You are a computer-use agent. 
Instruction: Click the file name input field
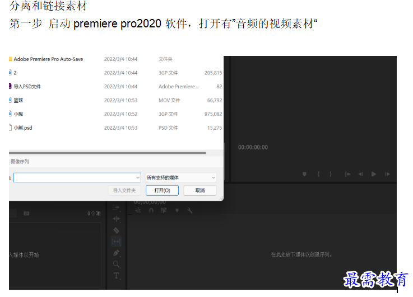click(77, 178)
